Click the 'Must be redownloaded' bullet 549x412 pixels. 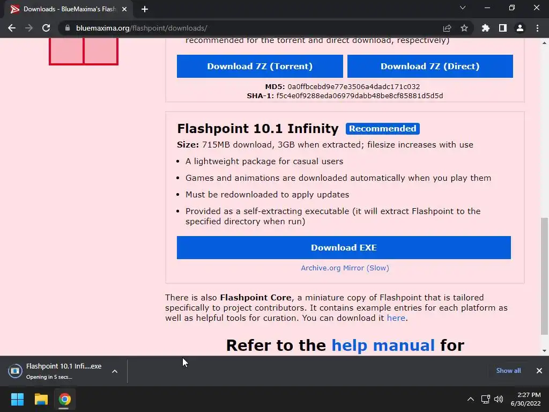coord(267,195)
